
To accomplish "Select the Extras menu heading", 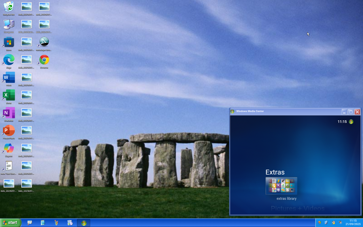I will 275,172.
